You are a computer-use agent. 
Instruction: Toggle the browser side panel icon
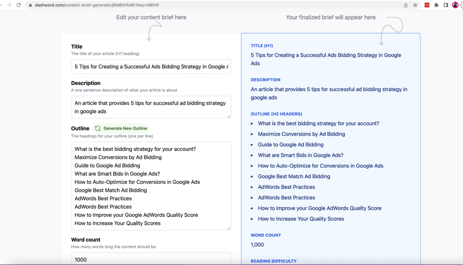coord(446,5)
